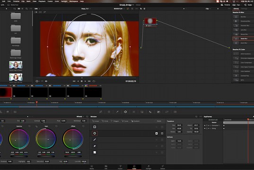Open the Fusion menu in menu bar
Image resolution: width=254 pixels, height=170 pixels.
click(50, 1)
